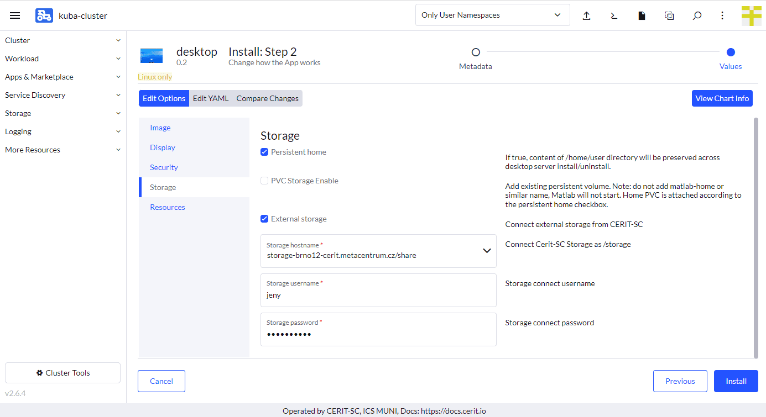Image resolution: width=766 pixels, height=417 pixels.
Task: Click the Install button
Action: 736,381
